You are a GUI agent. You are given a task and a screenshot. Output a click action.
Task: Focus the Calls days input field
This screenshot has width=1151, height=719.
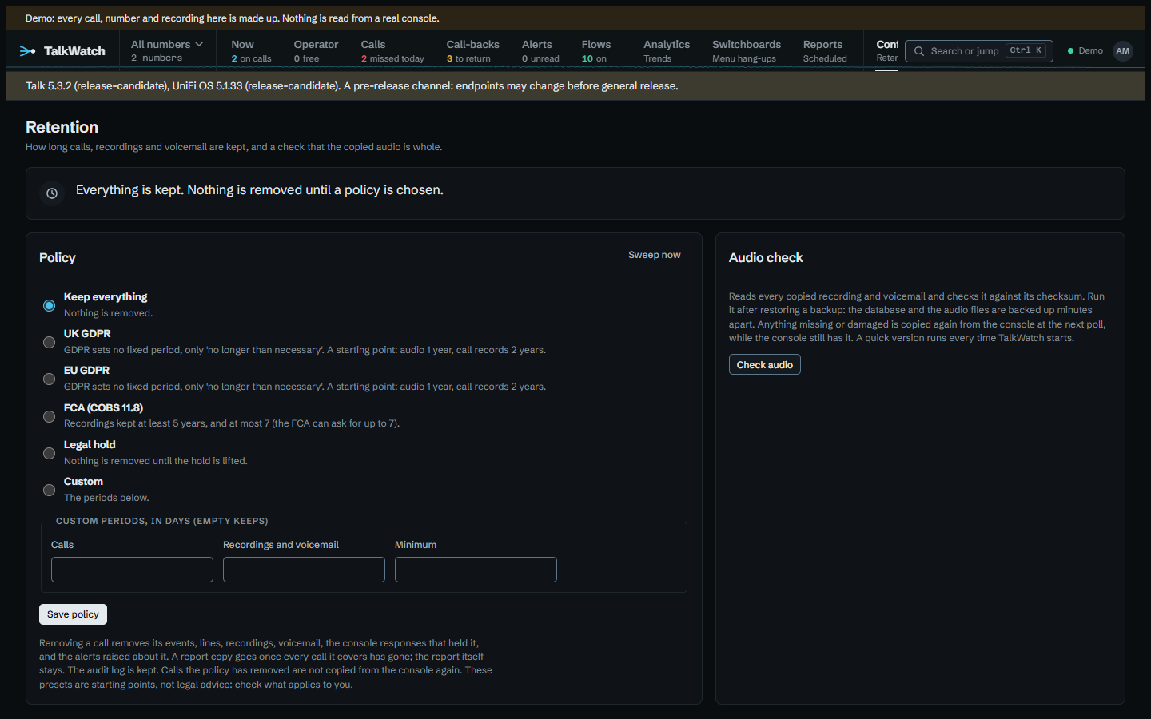pyautogui.click(x=132, y=570)
